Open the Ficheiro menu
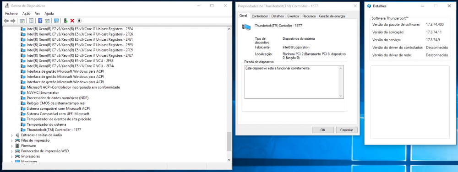The height and width of the screenshot is (172, 458). coord(11,13)
